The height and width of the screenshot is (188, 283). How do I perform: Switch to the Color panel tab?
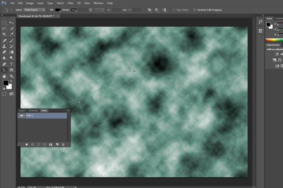(x=269, y=18)
